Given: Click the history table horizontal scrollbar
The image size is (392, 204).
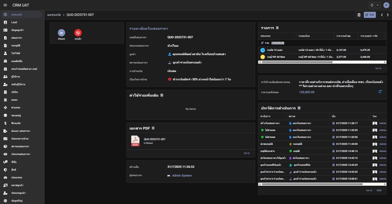Looking at the screenshot, I should [312, 184].
